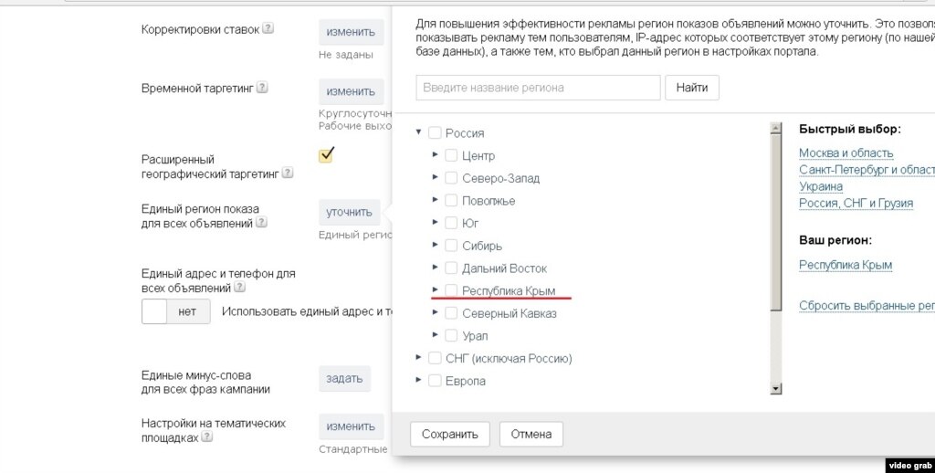This screenshot has height=473, width=935.
Task: Click help icon beside Настройки на тематических площадках
Action: click(207, 437)
